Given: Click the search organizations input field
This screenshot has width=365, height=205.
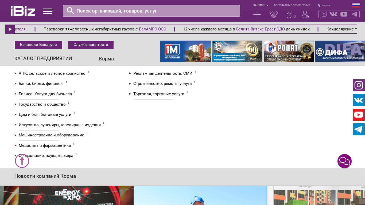Looking at the screenshot, I should (155, 11).
